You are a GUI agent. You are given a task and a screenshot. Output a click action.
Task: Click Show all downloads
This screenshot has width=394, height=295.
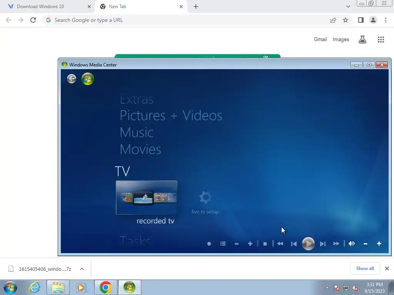365,268
